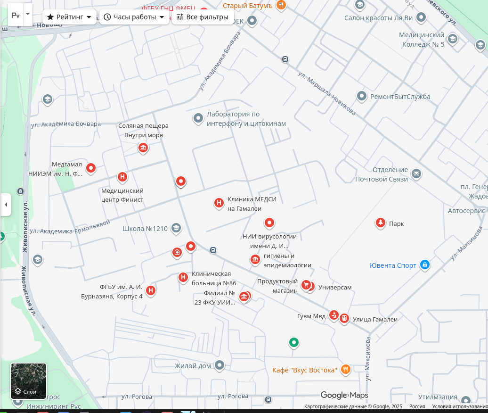This screenshot has width=488, height=413.
Task: Click Медицинский центр Финист hospital icon
Action: tap(122, 177)
